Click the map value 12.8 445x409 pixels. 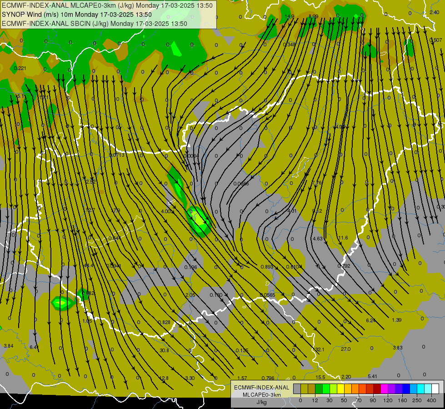coord(164,379)
